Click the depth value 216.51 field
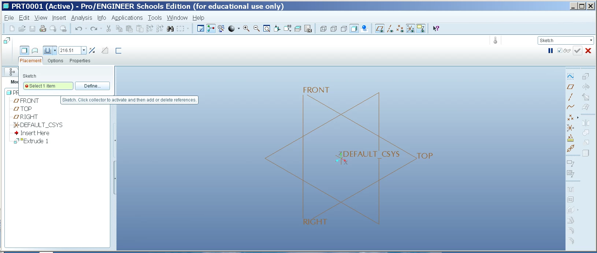 click(x=70, y=51)
